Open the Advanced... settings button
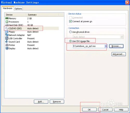This screenshot has height=113, width=130. 119,54
